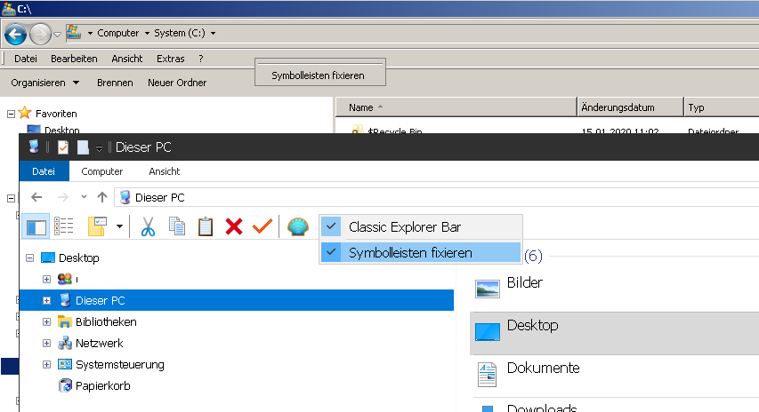Expand the Systemsteuerung tree node

click(47, 364)
